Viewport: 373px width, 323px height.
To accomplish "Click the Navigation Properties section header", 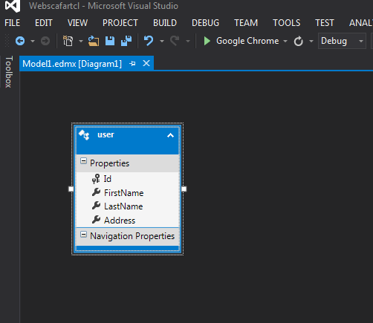I will [128, 236].
